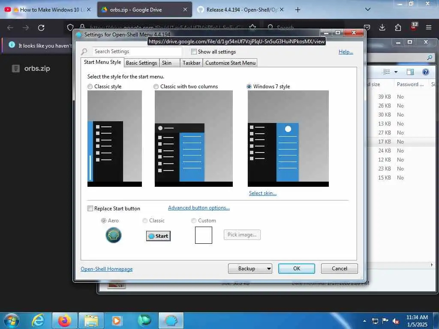Open Firefox from the taskbar
Image resolution: width=439 pixels, height=329 pixels.
point(65,320)
